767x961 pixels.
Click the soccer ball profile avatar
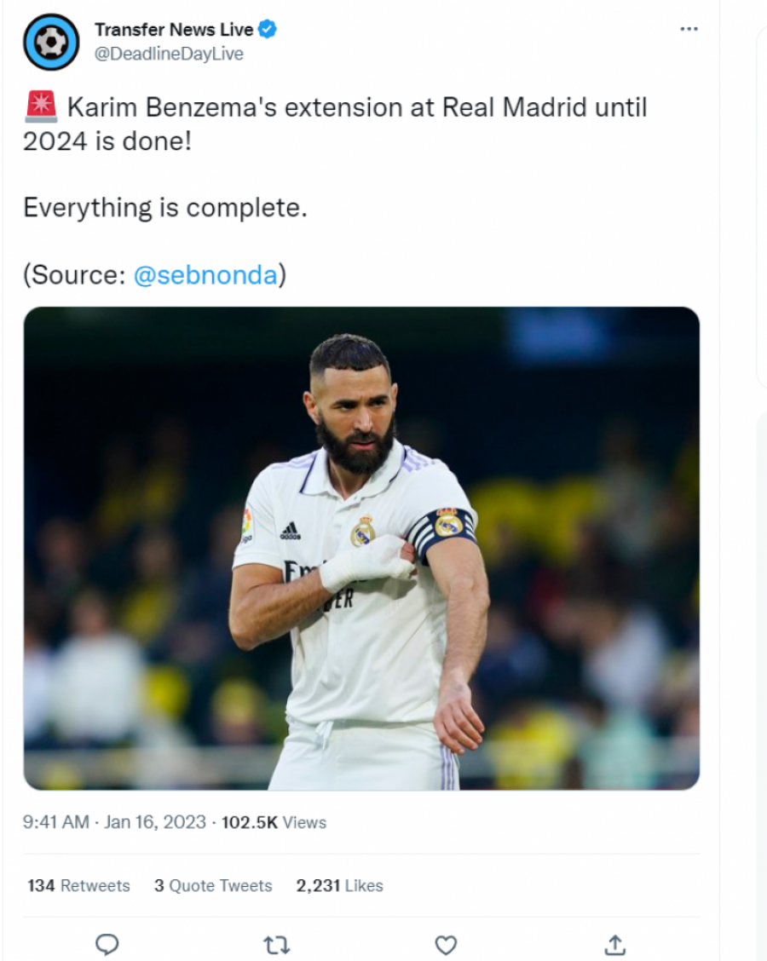point(51,42)
